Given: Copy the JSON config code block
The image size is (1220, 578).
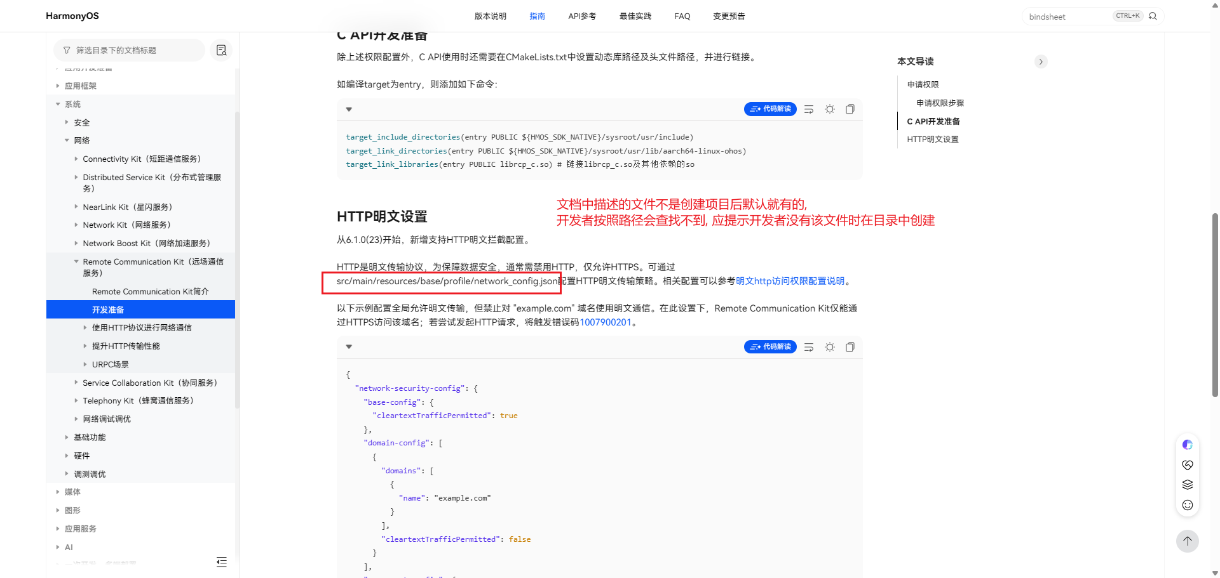Looking at the screenshot, I should click(850, 347).
